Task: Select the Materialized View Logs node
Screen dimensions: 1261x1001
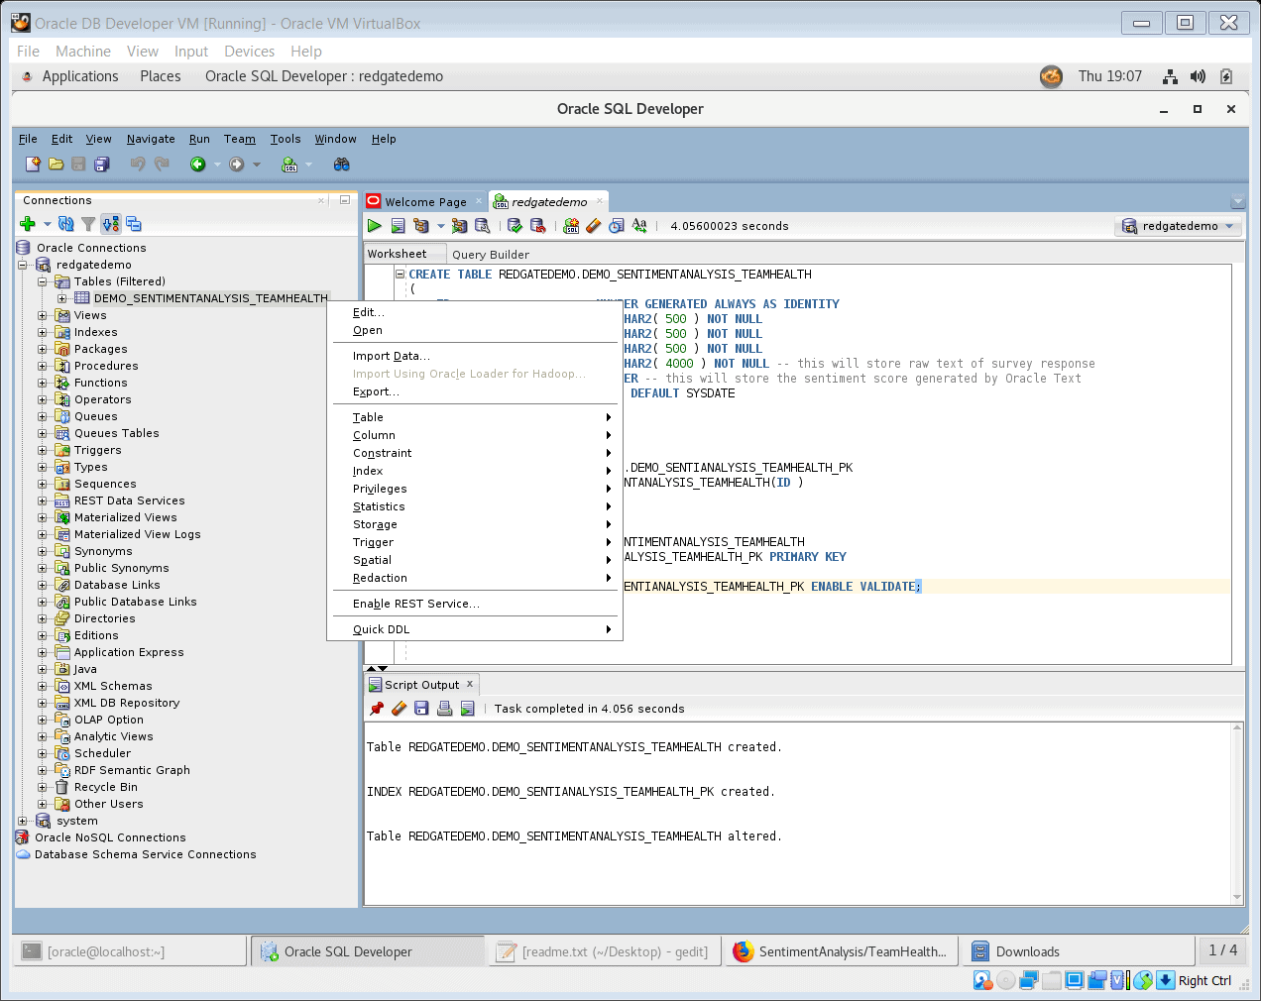Action: pyautogui.click(x=137, y=534)
